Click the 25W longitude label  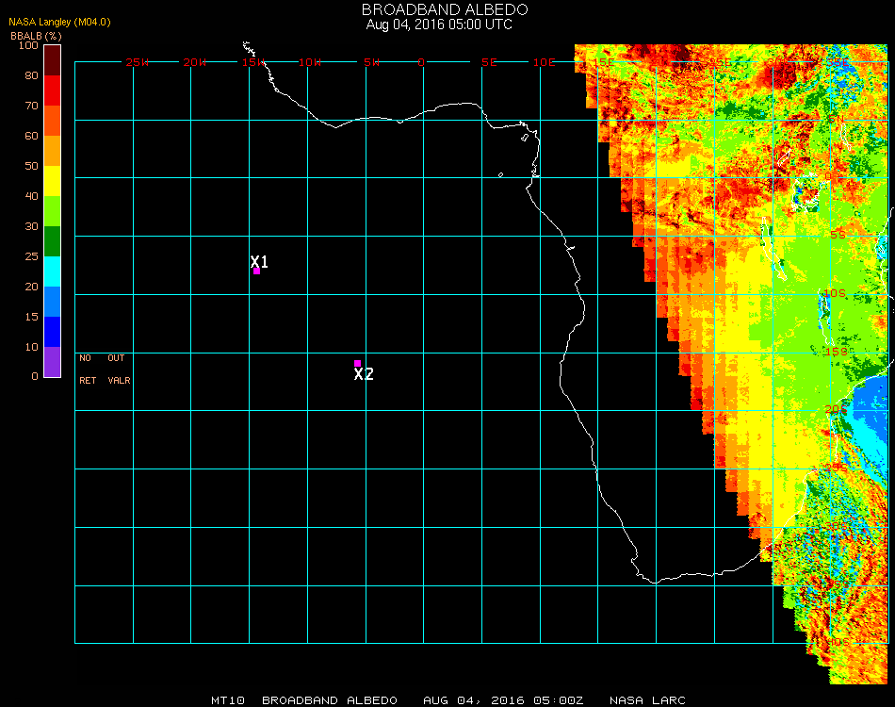[x=138, y=62]
